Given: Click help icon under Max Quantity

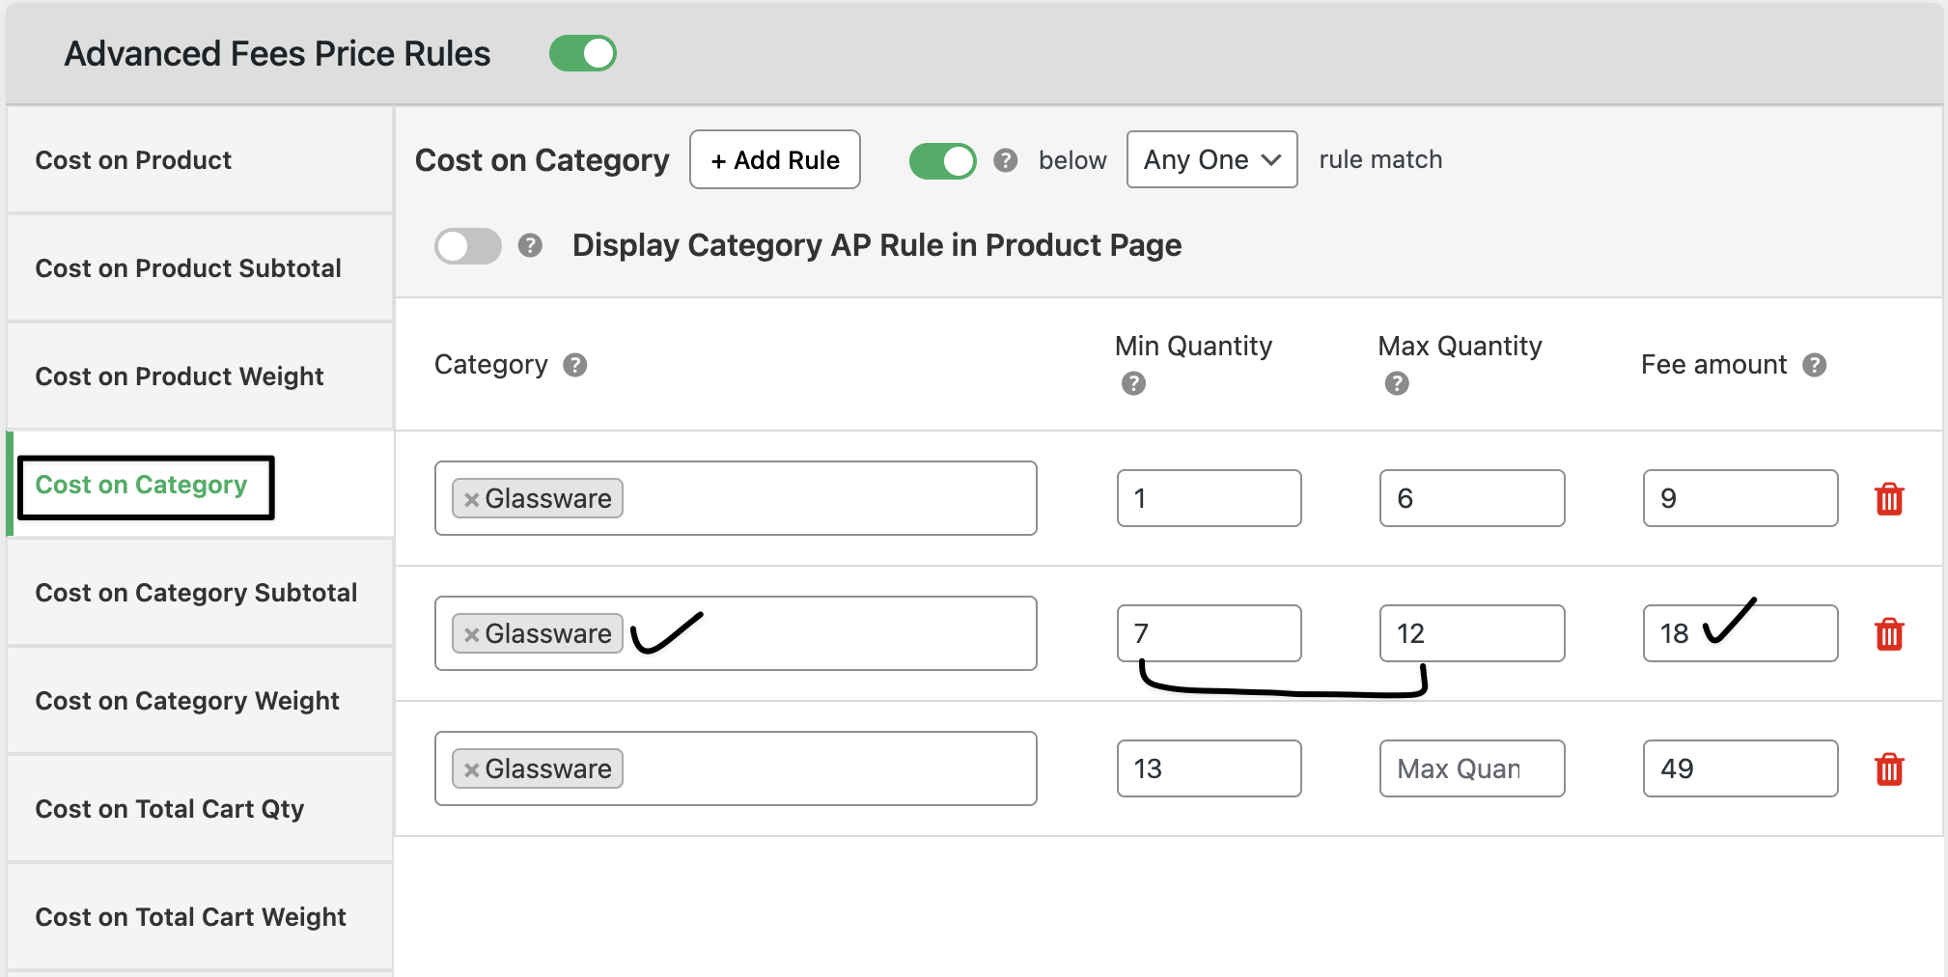Looking at the screenshot, I should point(1396,384).
